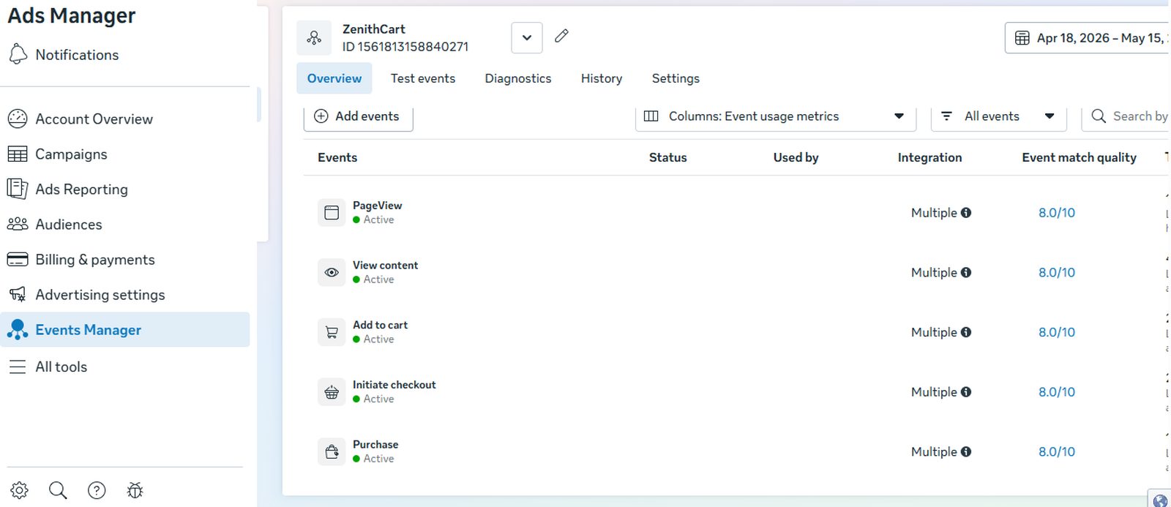Show View content integration info icon
This screenshot has width=1171, height=507.
coord(966,273)
